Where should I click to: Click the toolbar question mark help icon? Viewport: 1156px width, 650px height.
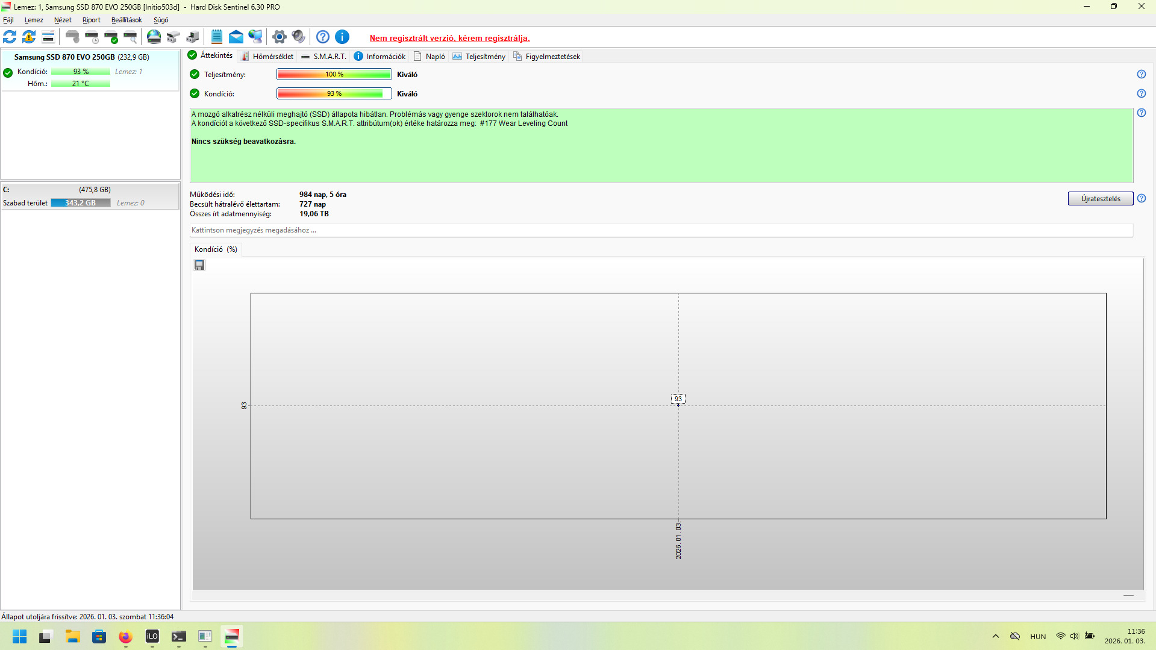323,37
